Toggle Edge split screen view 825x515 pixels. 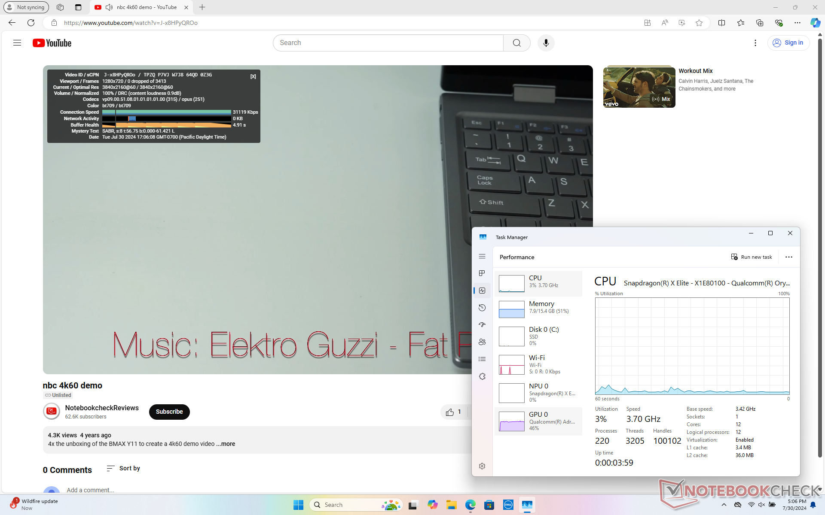click(x=721, y=23)
